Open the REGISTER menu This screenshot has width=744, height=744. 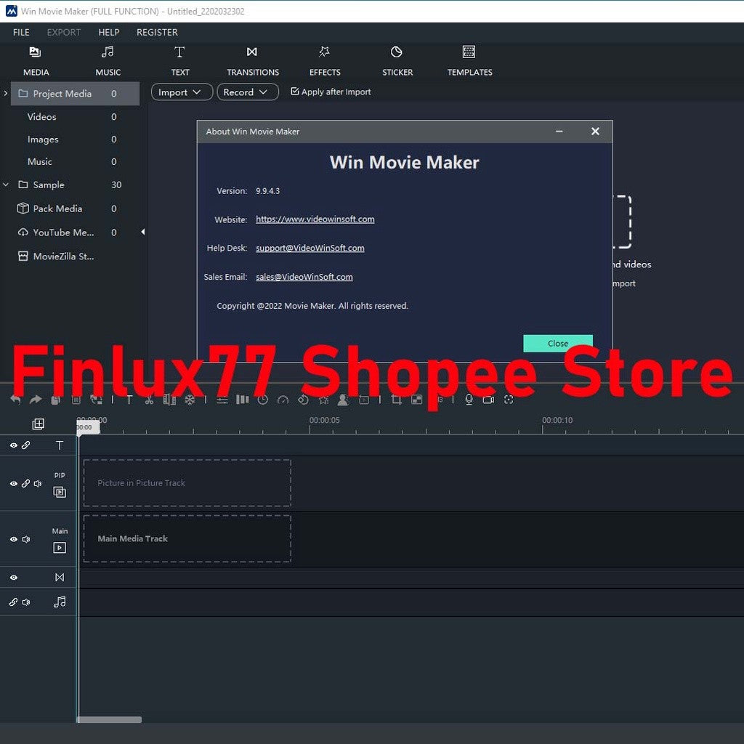(157, 32)
